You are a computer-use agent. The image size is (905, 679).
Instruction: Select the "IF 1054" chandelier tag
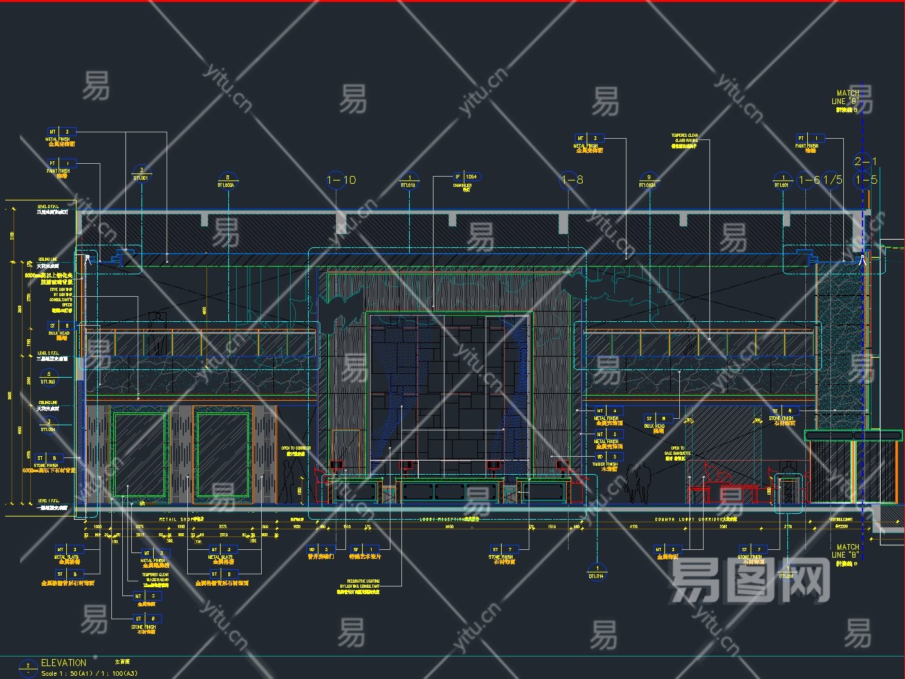click(x=467, y=177)
